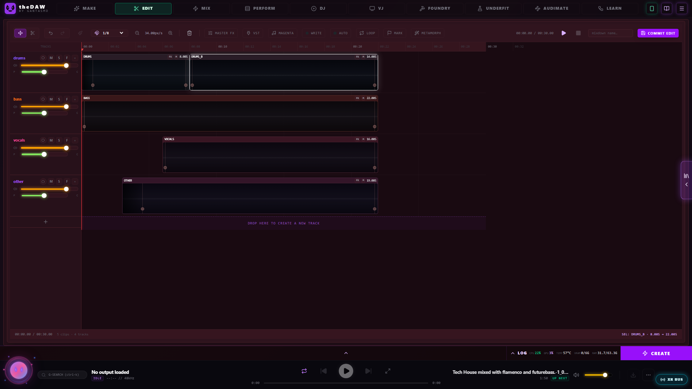Image resolution: width=692 pixels, height=389 pixels.
Task: Skip to the previous track
Action: 324,371
